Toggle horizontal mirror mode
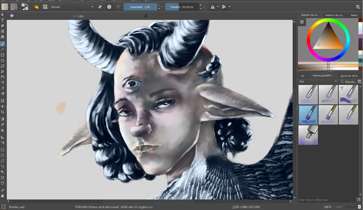Image resolution: width=363 pixels, height=210 pixels. point(213,7)
